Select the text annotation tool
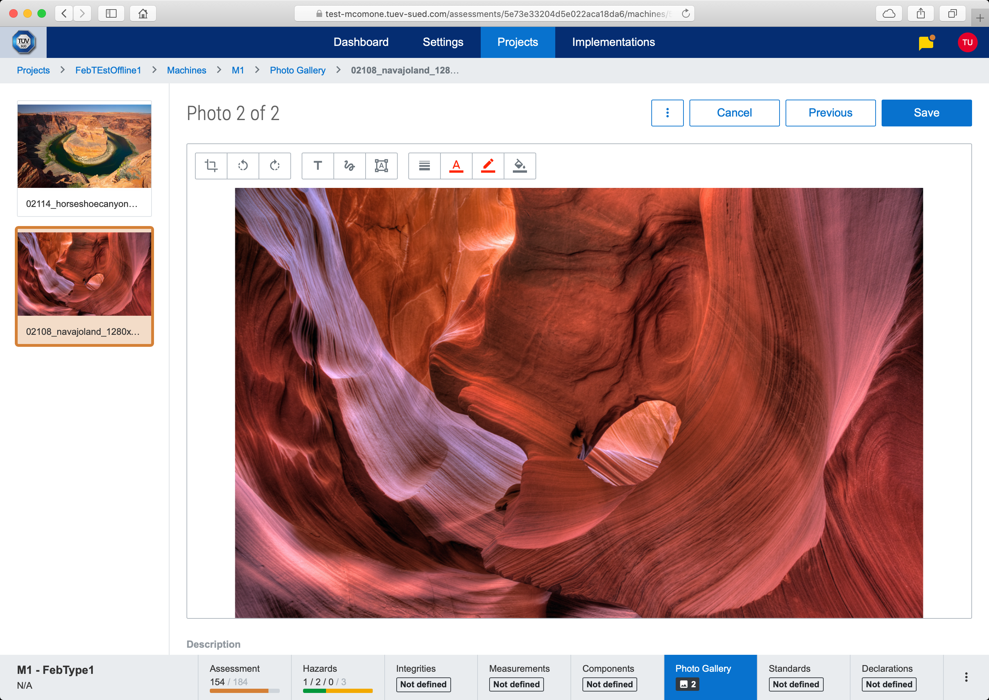The width and height of the screenshot is (989, 700). click(x=318, y=166)
